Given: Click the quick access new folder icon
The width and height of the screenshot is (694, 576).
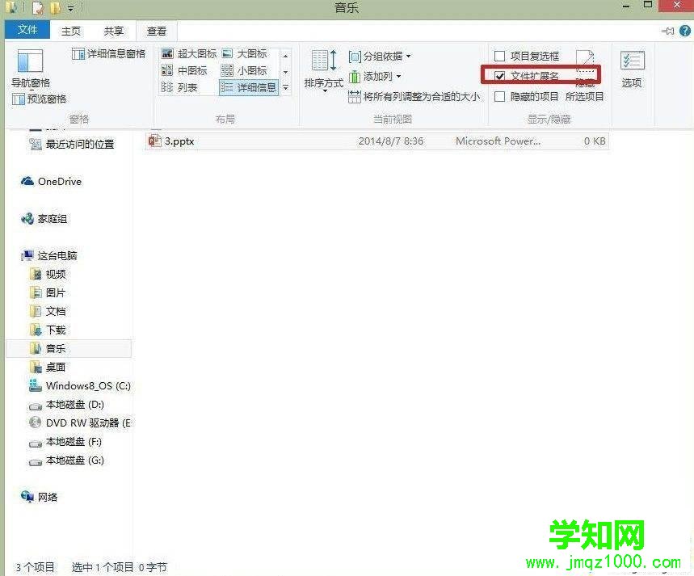Looking at the screenshot, I should [55, 7].
